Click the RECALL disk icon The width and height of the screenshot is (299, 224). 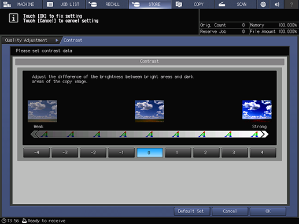pyautogui.click(x=93, y=4)
